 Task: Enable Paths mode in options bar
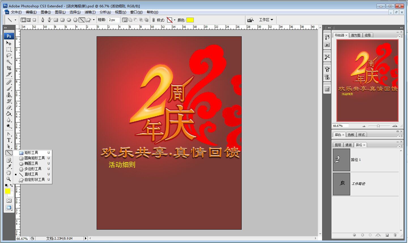click(x=29, y=20)
